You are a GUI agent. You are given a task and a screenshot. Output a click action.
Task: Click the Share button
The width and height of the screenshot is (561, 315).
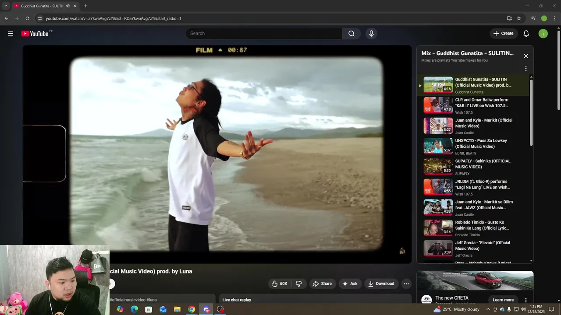(322, 283)
